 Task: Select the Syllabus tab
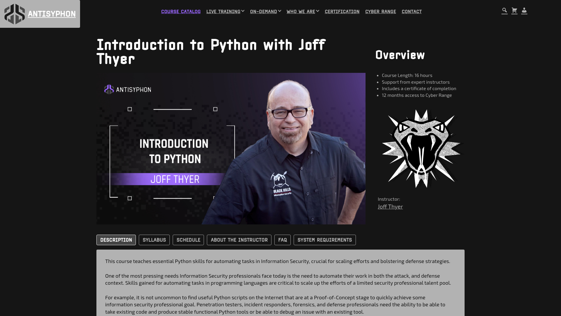154,240
